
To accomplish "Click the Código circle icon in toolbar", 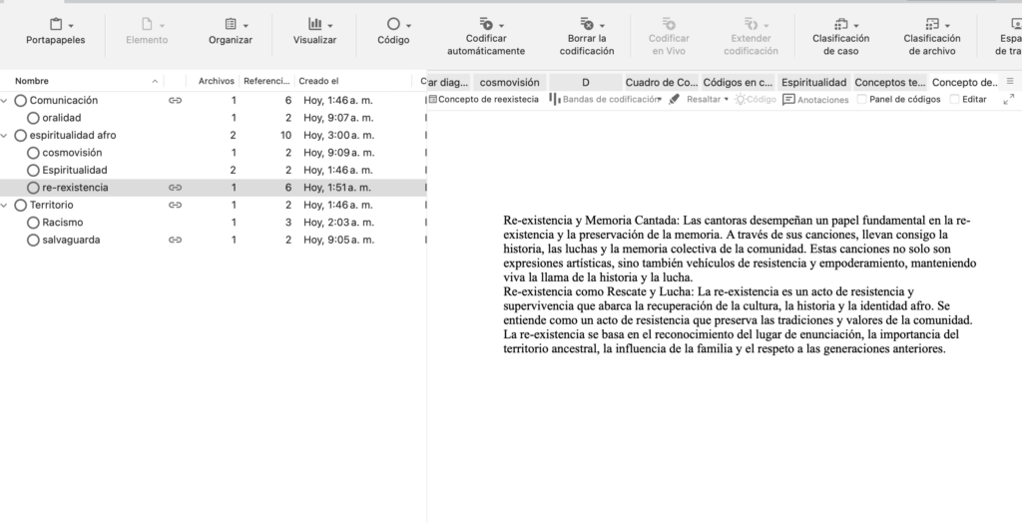I will [x=393, y=24].
